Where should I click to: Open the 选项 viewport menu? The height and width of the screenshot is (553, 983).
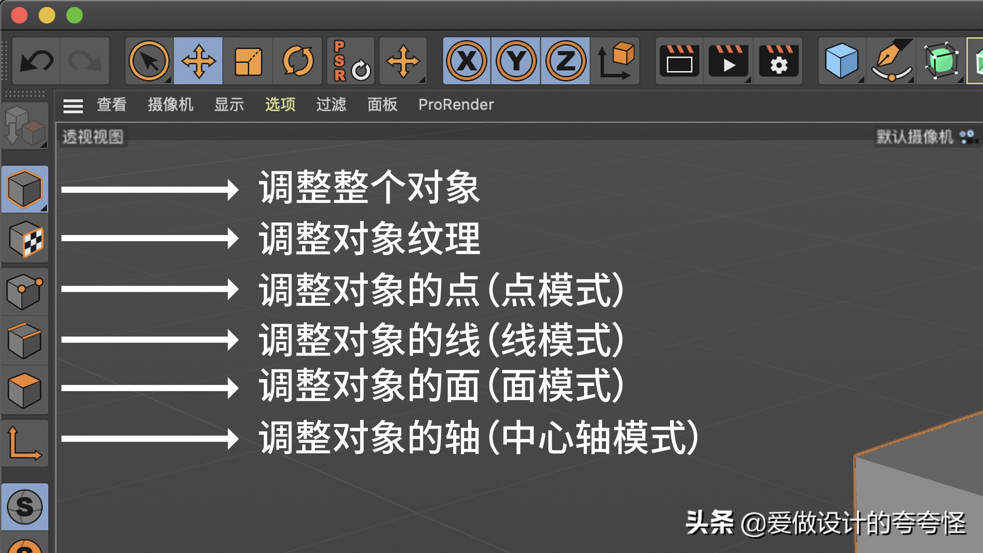point(280,104)
